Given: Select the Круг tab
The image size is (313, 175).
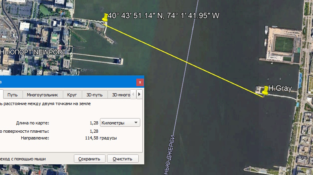Looking at the screenshot, I should (x=72, y=94).
